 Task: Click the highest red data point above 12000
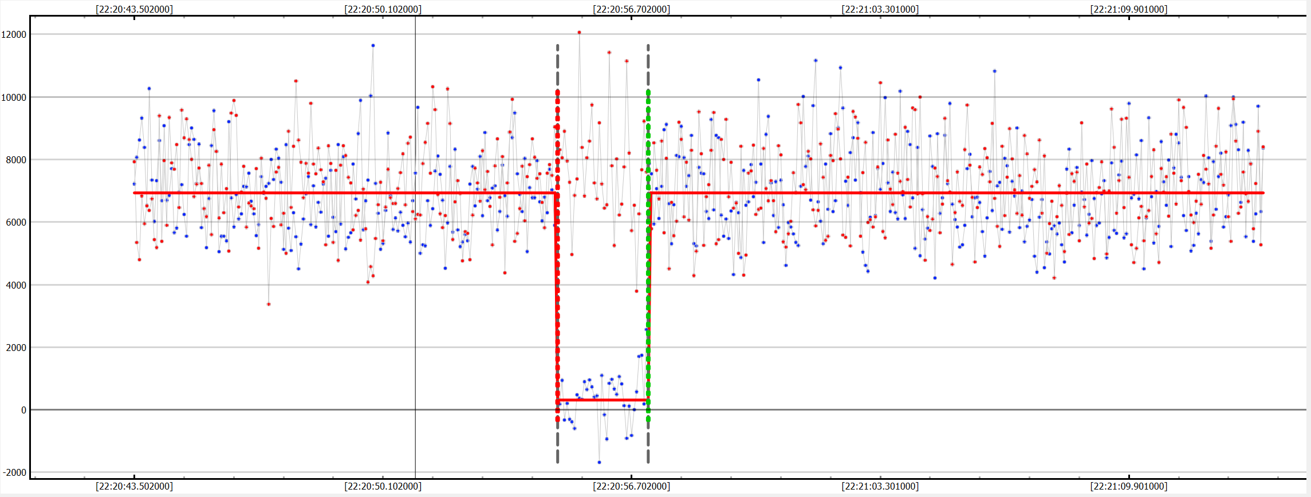tap(580, 33)
